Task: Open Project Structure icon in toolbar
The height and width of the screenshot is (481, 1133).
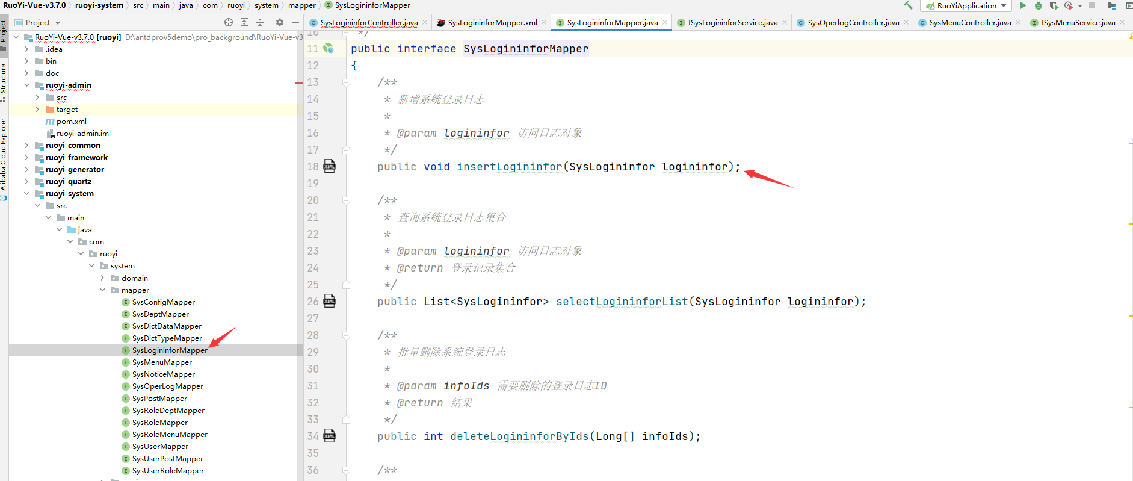Action: pos(1111,5)
